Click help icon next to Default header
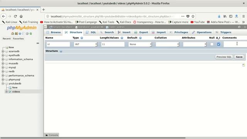247x139 pixels. click(140, 38)
